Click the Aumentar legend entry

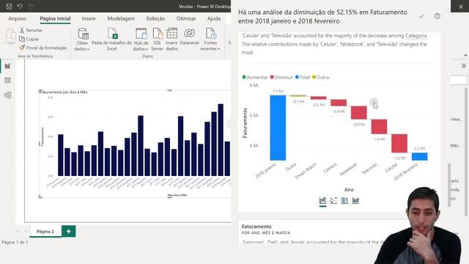click(255, 77)
